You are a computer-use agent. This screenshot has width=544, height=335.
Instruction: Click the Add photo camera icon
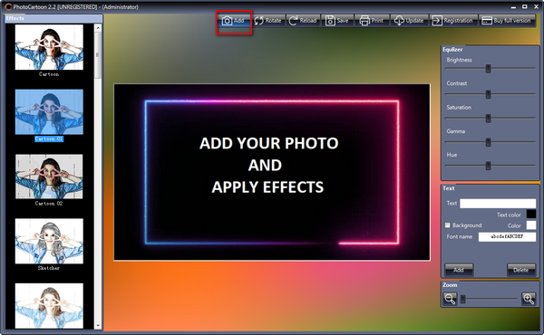point(228,21)
